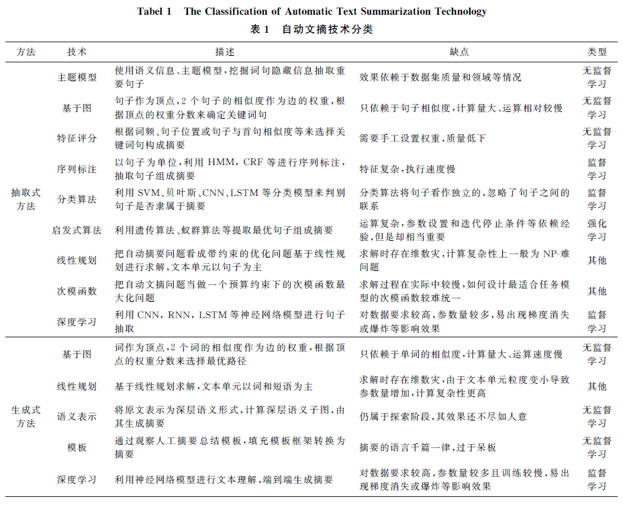Screen dimensions: 623x505
Task: Click the 语义表示 technique cell
Action: (x=77, y=416)
